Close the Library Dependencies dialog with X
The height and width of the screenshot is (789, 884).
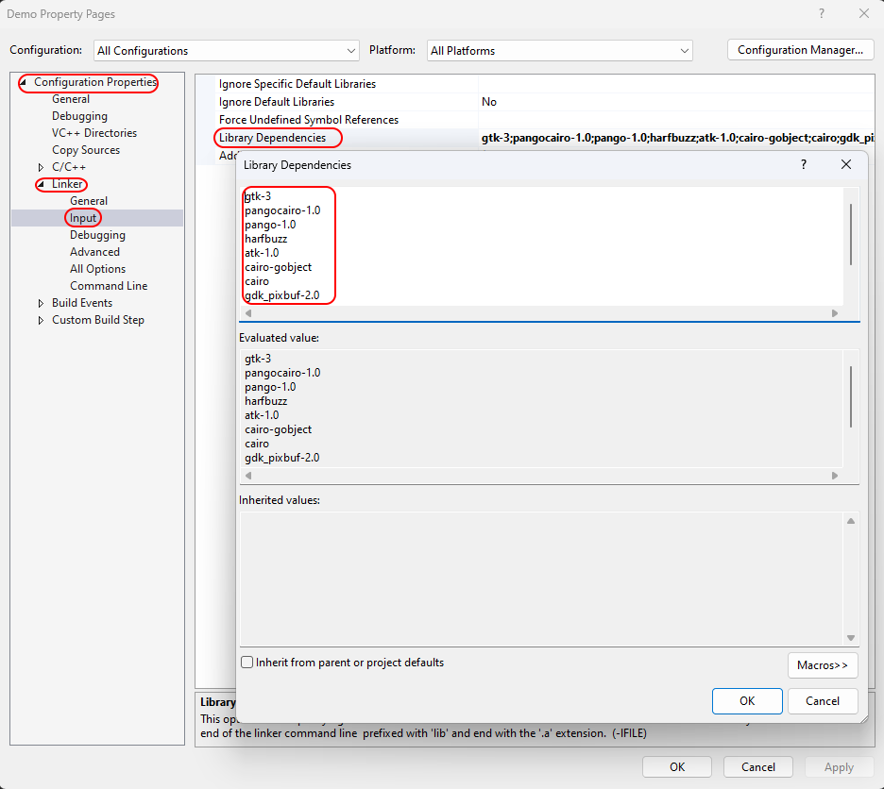point(846,165)
